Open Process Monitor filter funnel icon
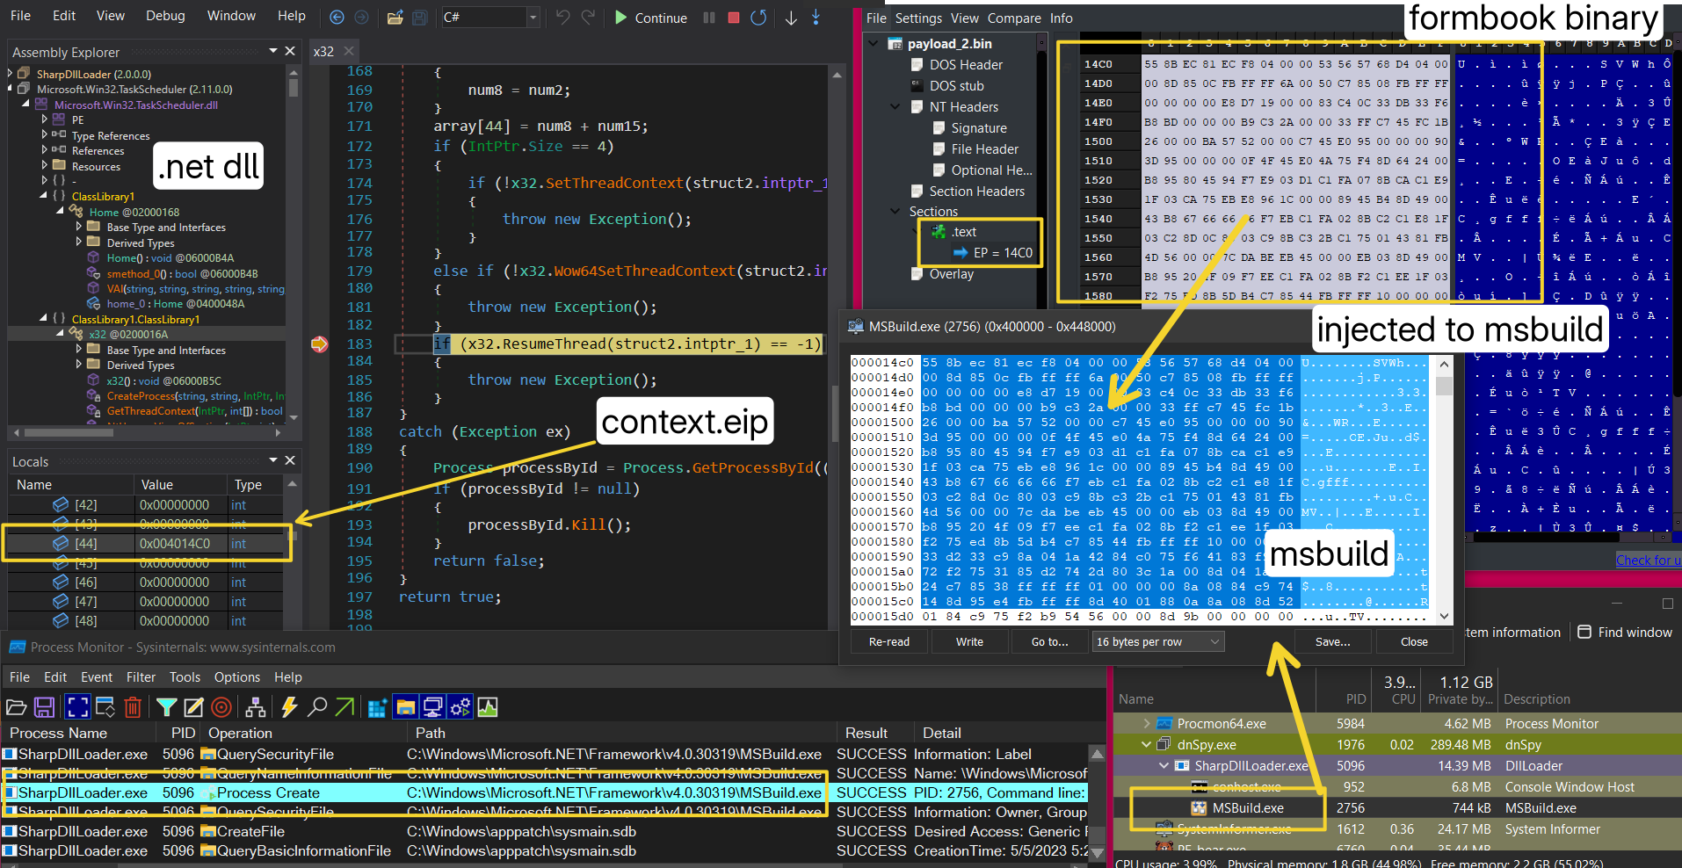1682x868 pixels. coord(166,707)
